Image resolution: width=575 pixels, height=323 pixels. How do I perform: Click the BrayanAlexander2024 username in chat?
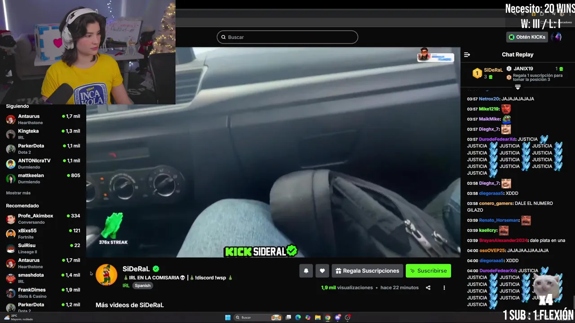(x=503, y=240)
